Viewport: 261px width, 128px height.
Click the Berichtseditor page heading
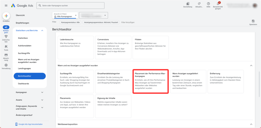(62, 30)
